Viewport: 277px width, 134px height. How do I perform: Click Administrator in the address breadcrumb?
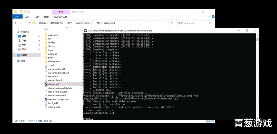click(x=83, y=23)
